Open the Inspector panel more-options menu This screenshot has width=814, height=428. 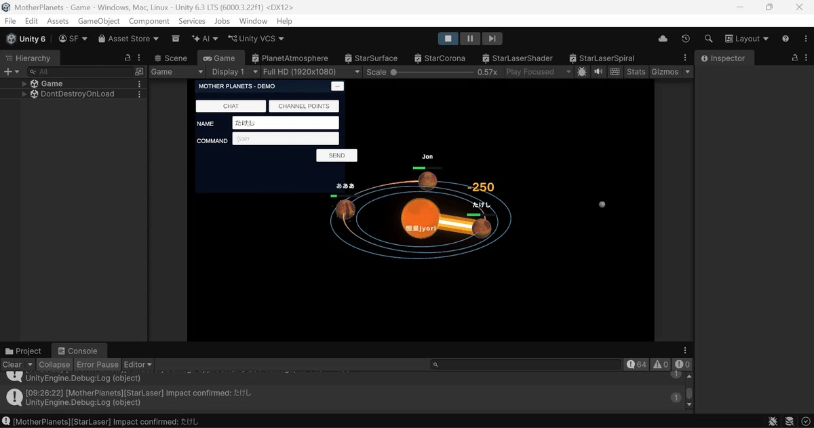[x=806, y=58]
